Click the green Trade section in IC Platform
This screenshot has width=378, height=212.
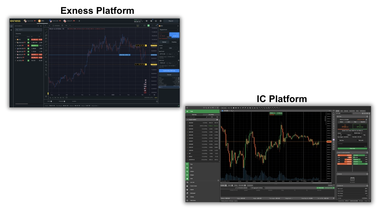[203, 111]
